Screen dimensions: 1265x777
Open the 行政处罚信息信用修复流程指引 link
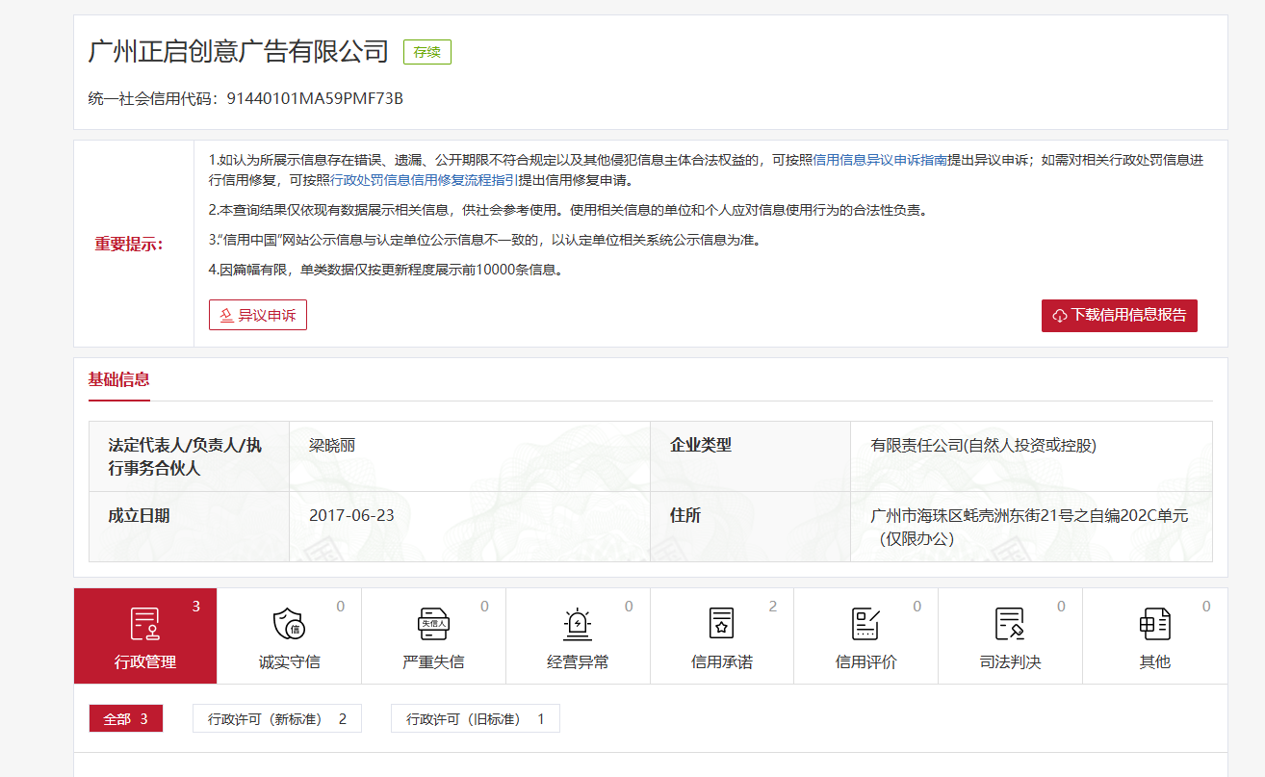[x=425, y=180]
